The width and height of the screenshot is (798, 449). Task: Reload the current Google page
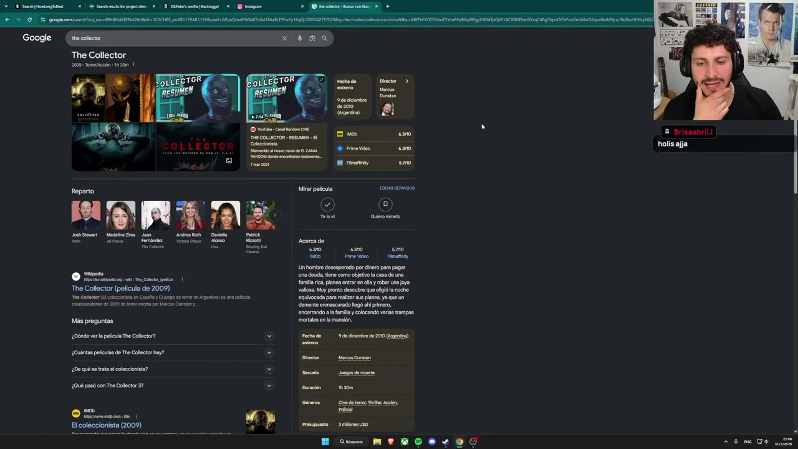[x=29, y=19]
